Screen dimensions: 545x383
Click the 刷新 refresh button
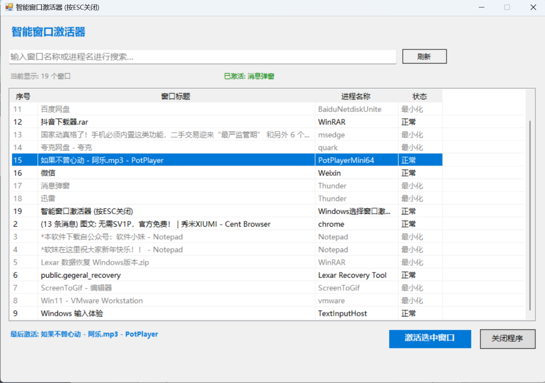point(424,57)
